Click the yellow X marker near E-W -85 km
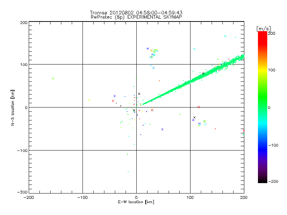This screenshot has height=215, width=287. [x=89, y=100]
